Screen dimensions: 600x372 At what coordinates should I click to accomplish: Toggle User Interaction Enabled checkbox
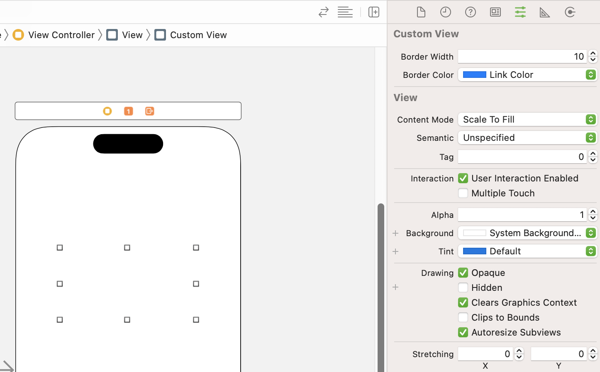click(463, 178)
